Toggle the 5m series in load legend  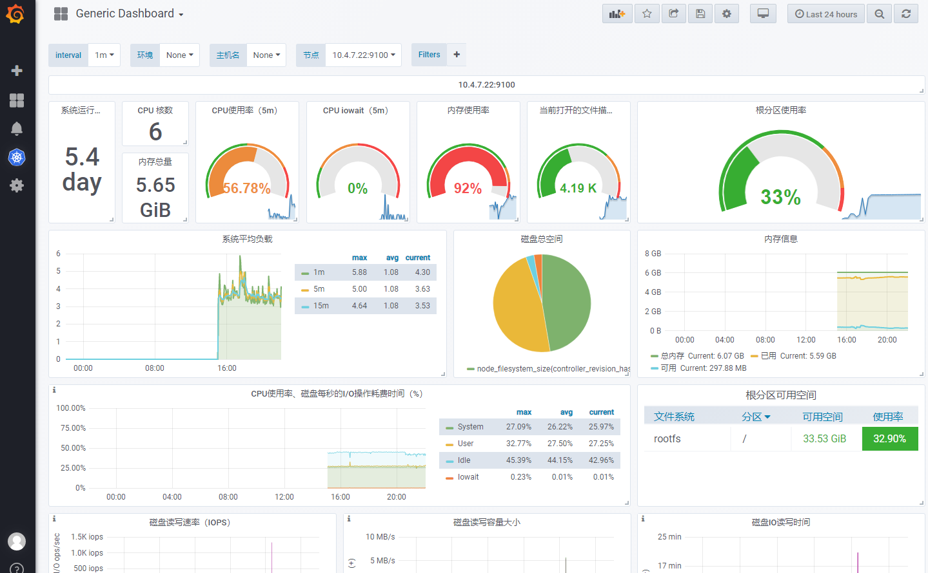[319, 289]
